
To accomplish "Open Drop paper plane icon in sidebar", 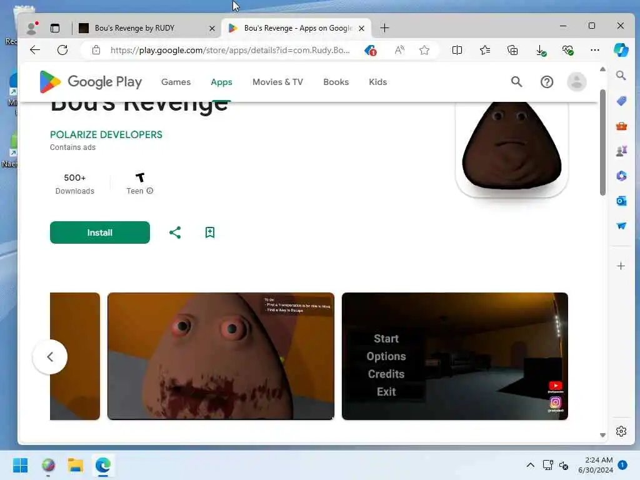I will pyautogui.click(x=621, y=226).
